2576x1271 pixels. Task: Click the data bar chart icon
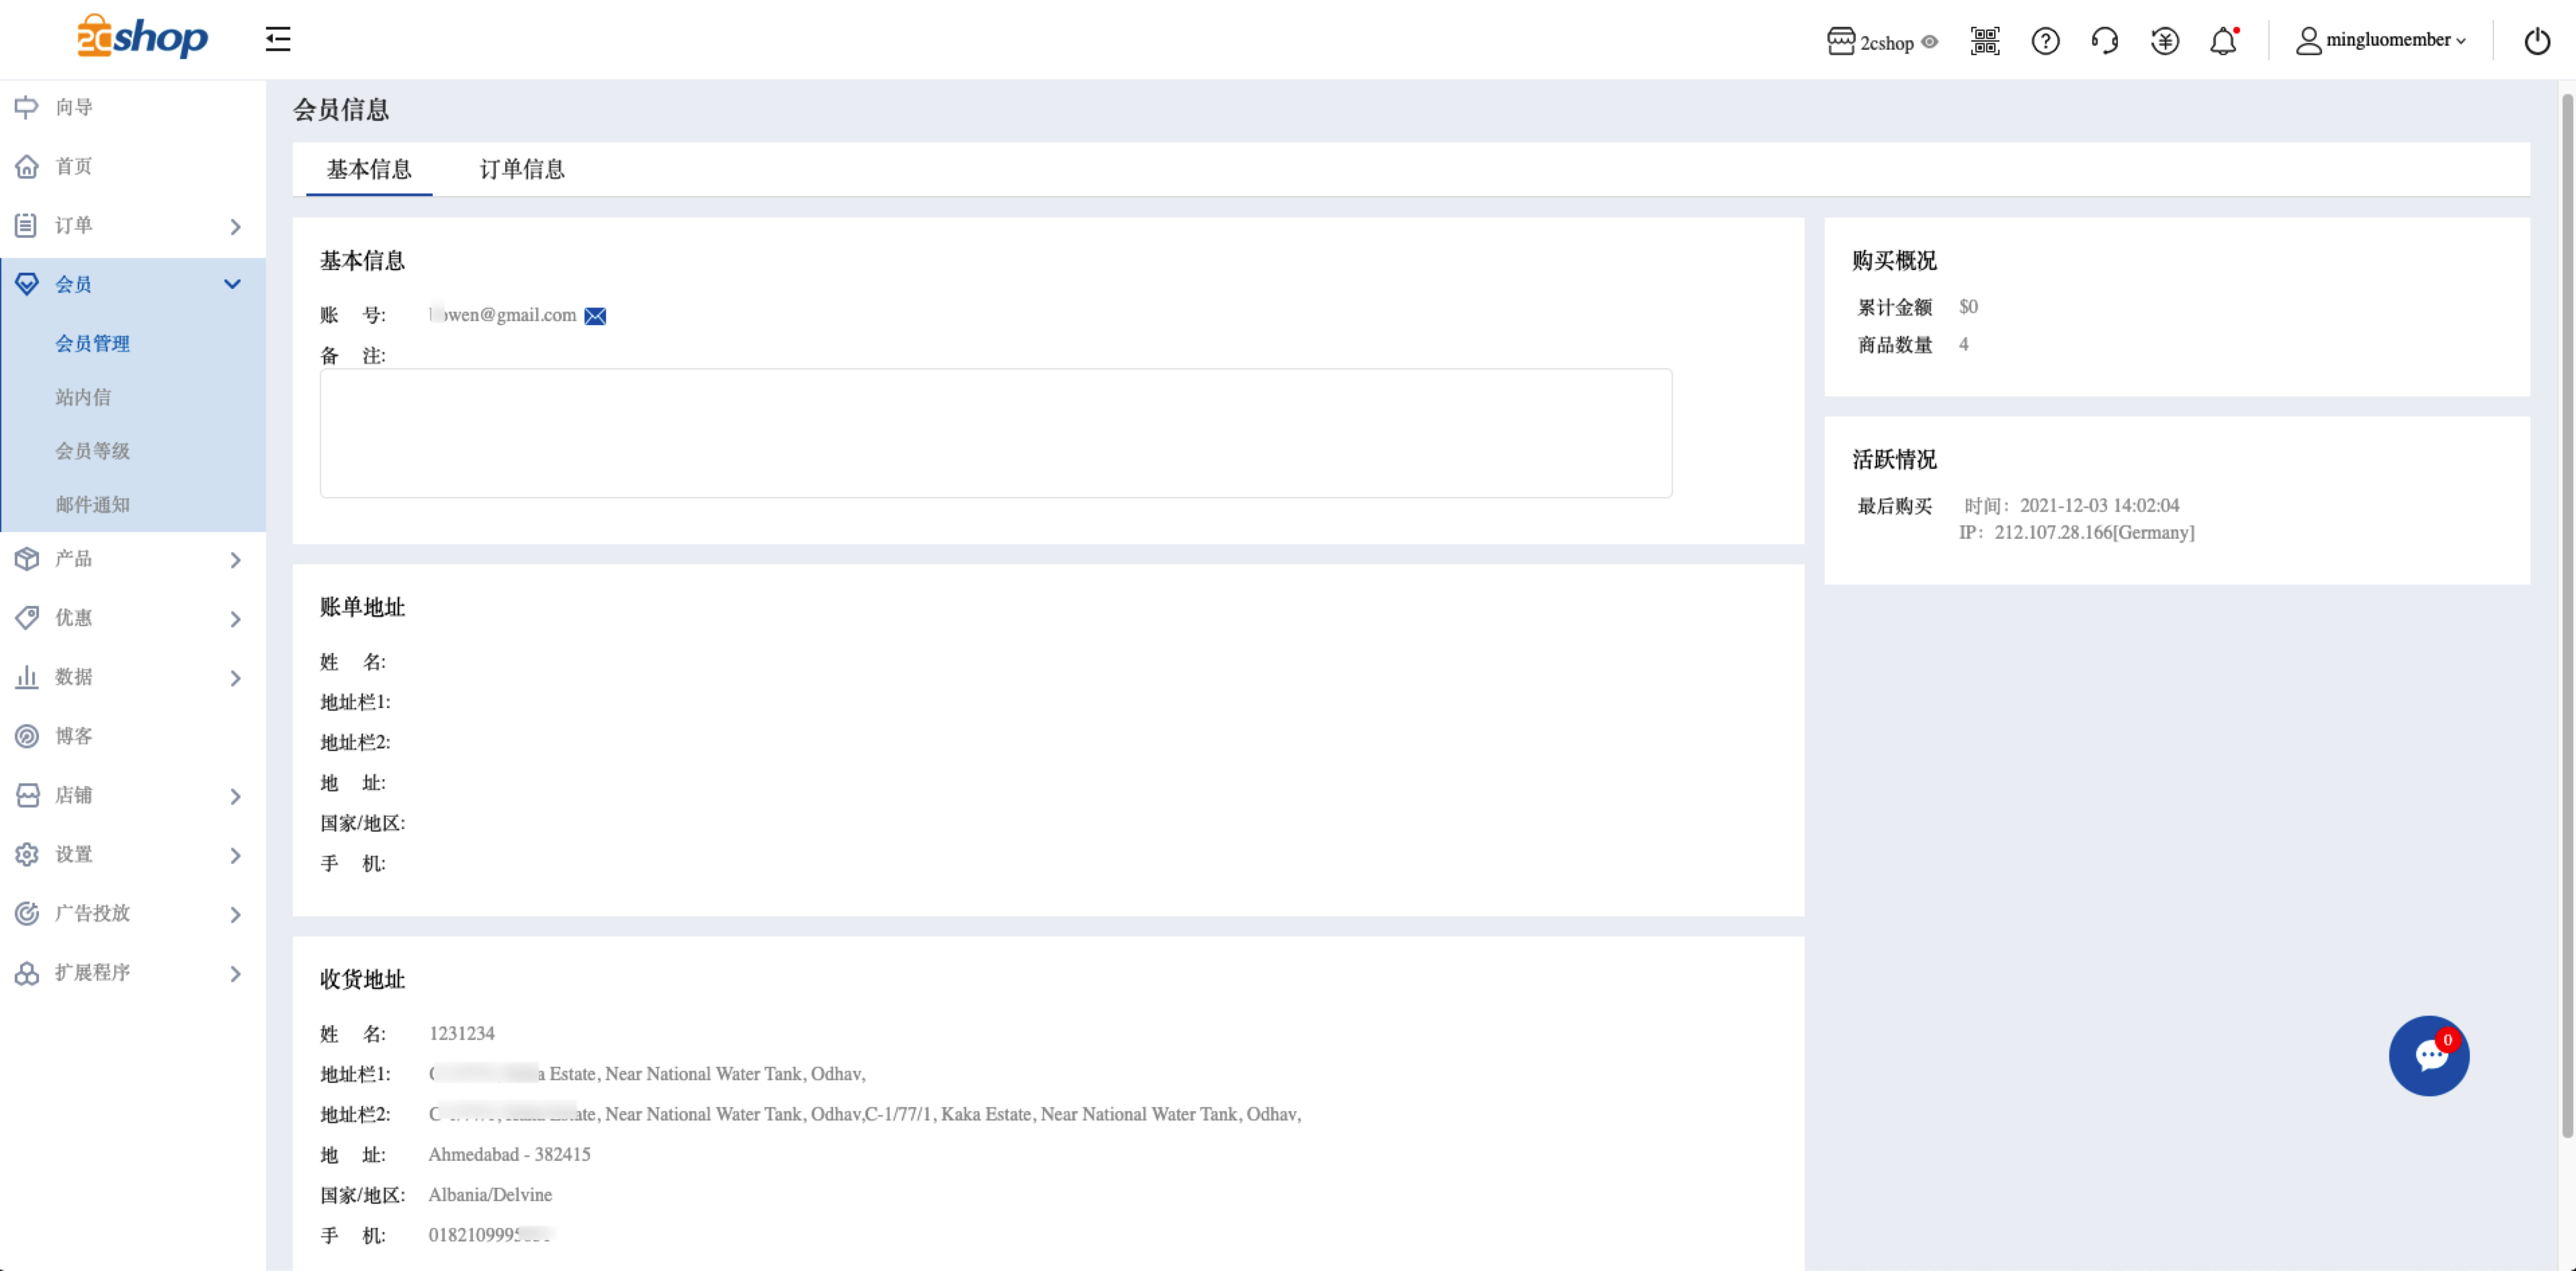pos(27,677)
